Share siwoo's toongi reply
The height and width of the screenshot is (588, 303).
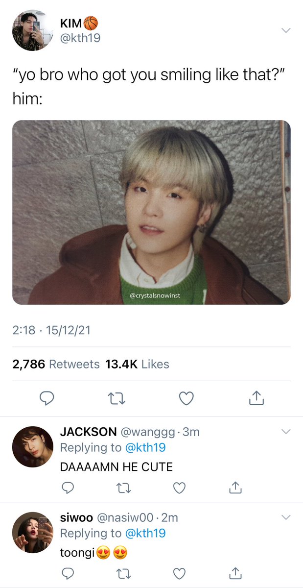pos(236,572)
